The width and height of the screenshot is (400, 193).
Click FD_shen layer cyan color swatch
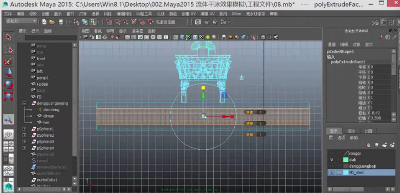coord(346,173)
